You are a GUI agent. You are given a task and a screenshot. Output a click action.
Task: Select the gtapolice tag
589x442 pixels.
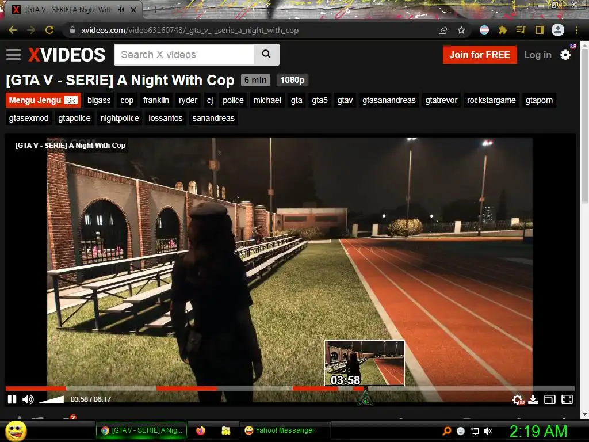(74, 118)
